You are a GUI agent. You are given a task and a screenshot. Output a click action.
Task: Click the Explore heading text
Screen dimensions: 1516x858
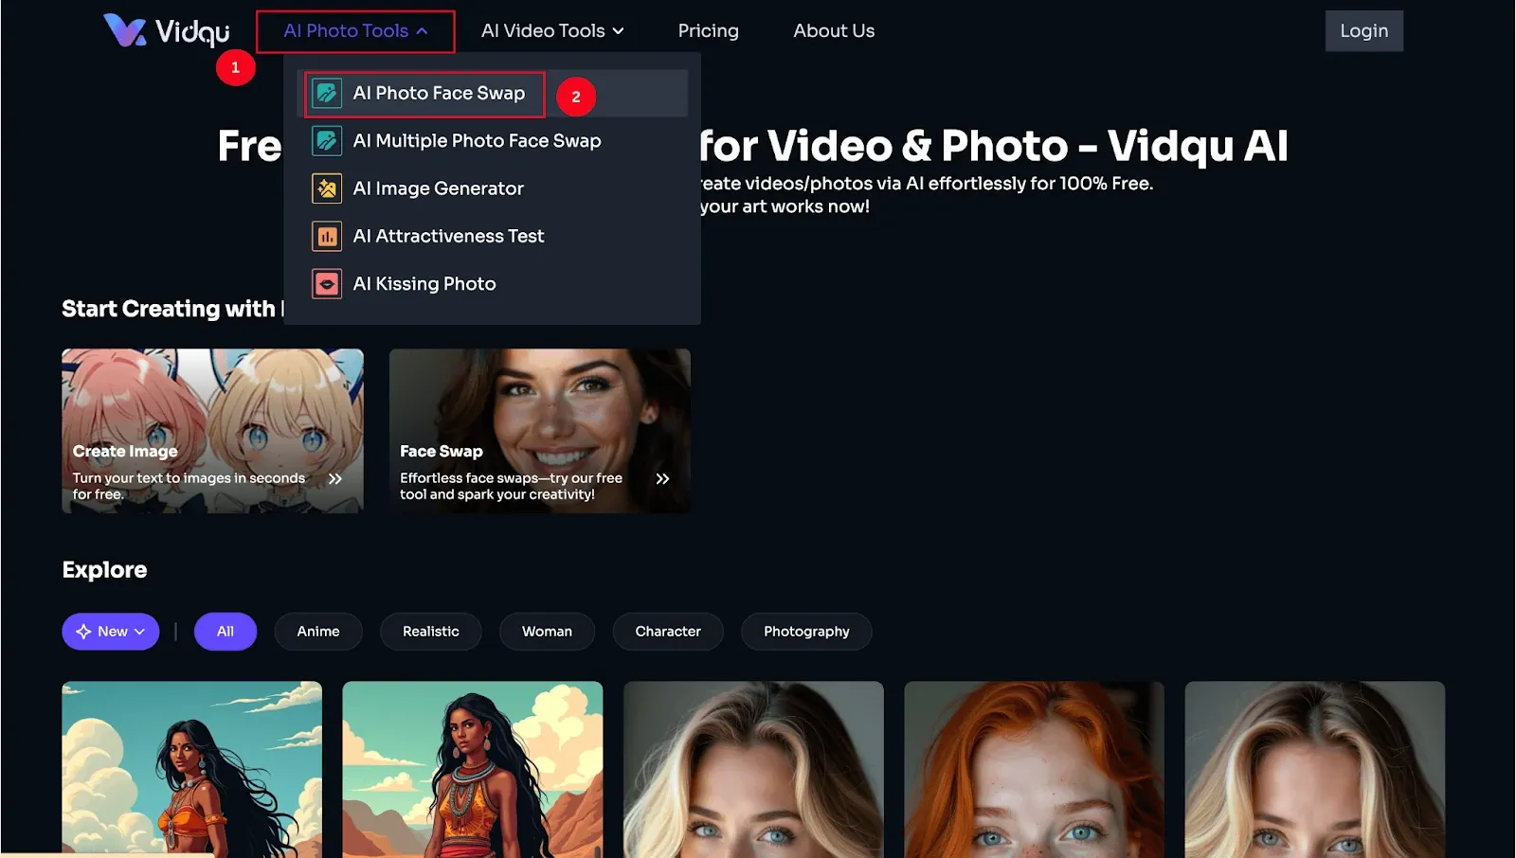coord(104,570)
